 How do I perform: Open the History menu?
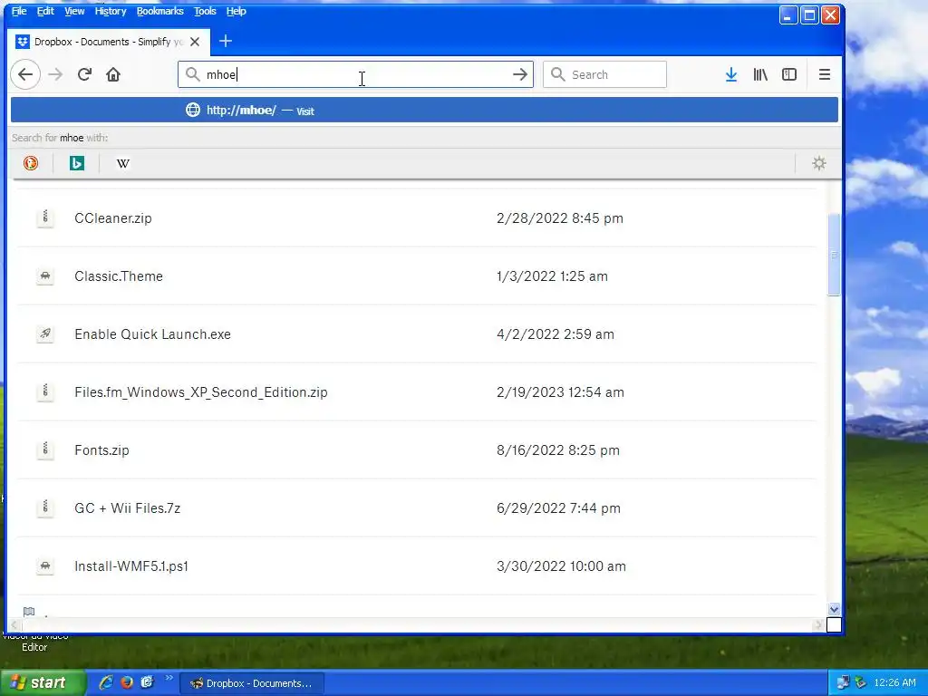110,11
